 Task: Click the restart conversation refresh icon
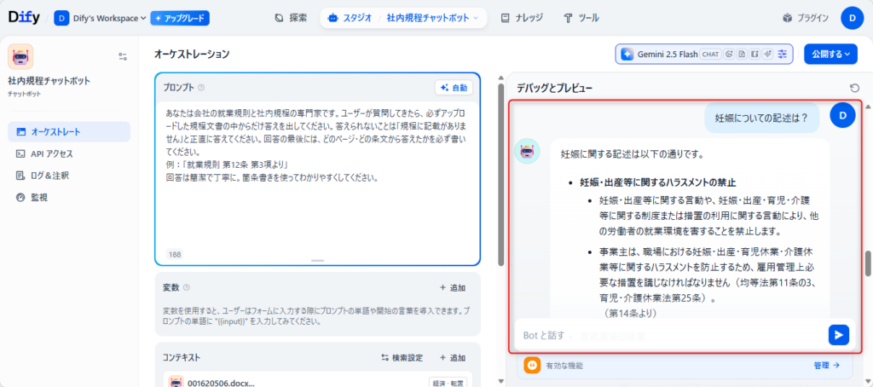tap(854, 88)
